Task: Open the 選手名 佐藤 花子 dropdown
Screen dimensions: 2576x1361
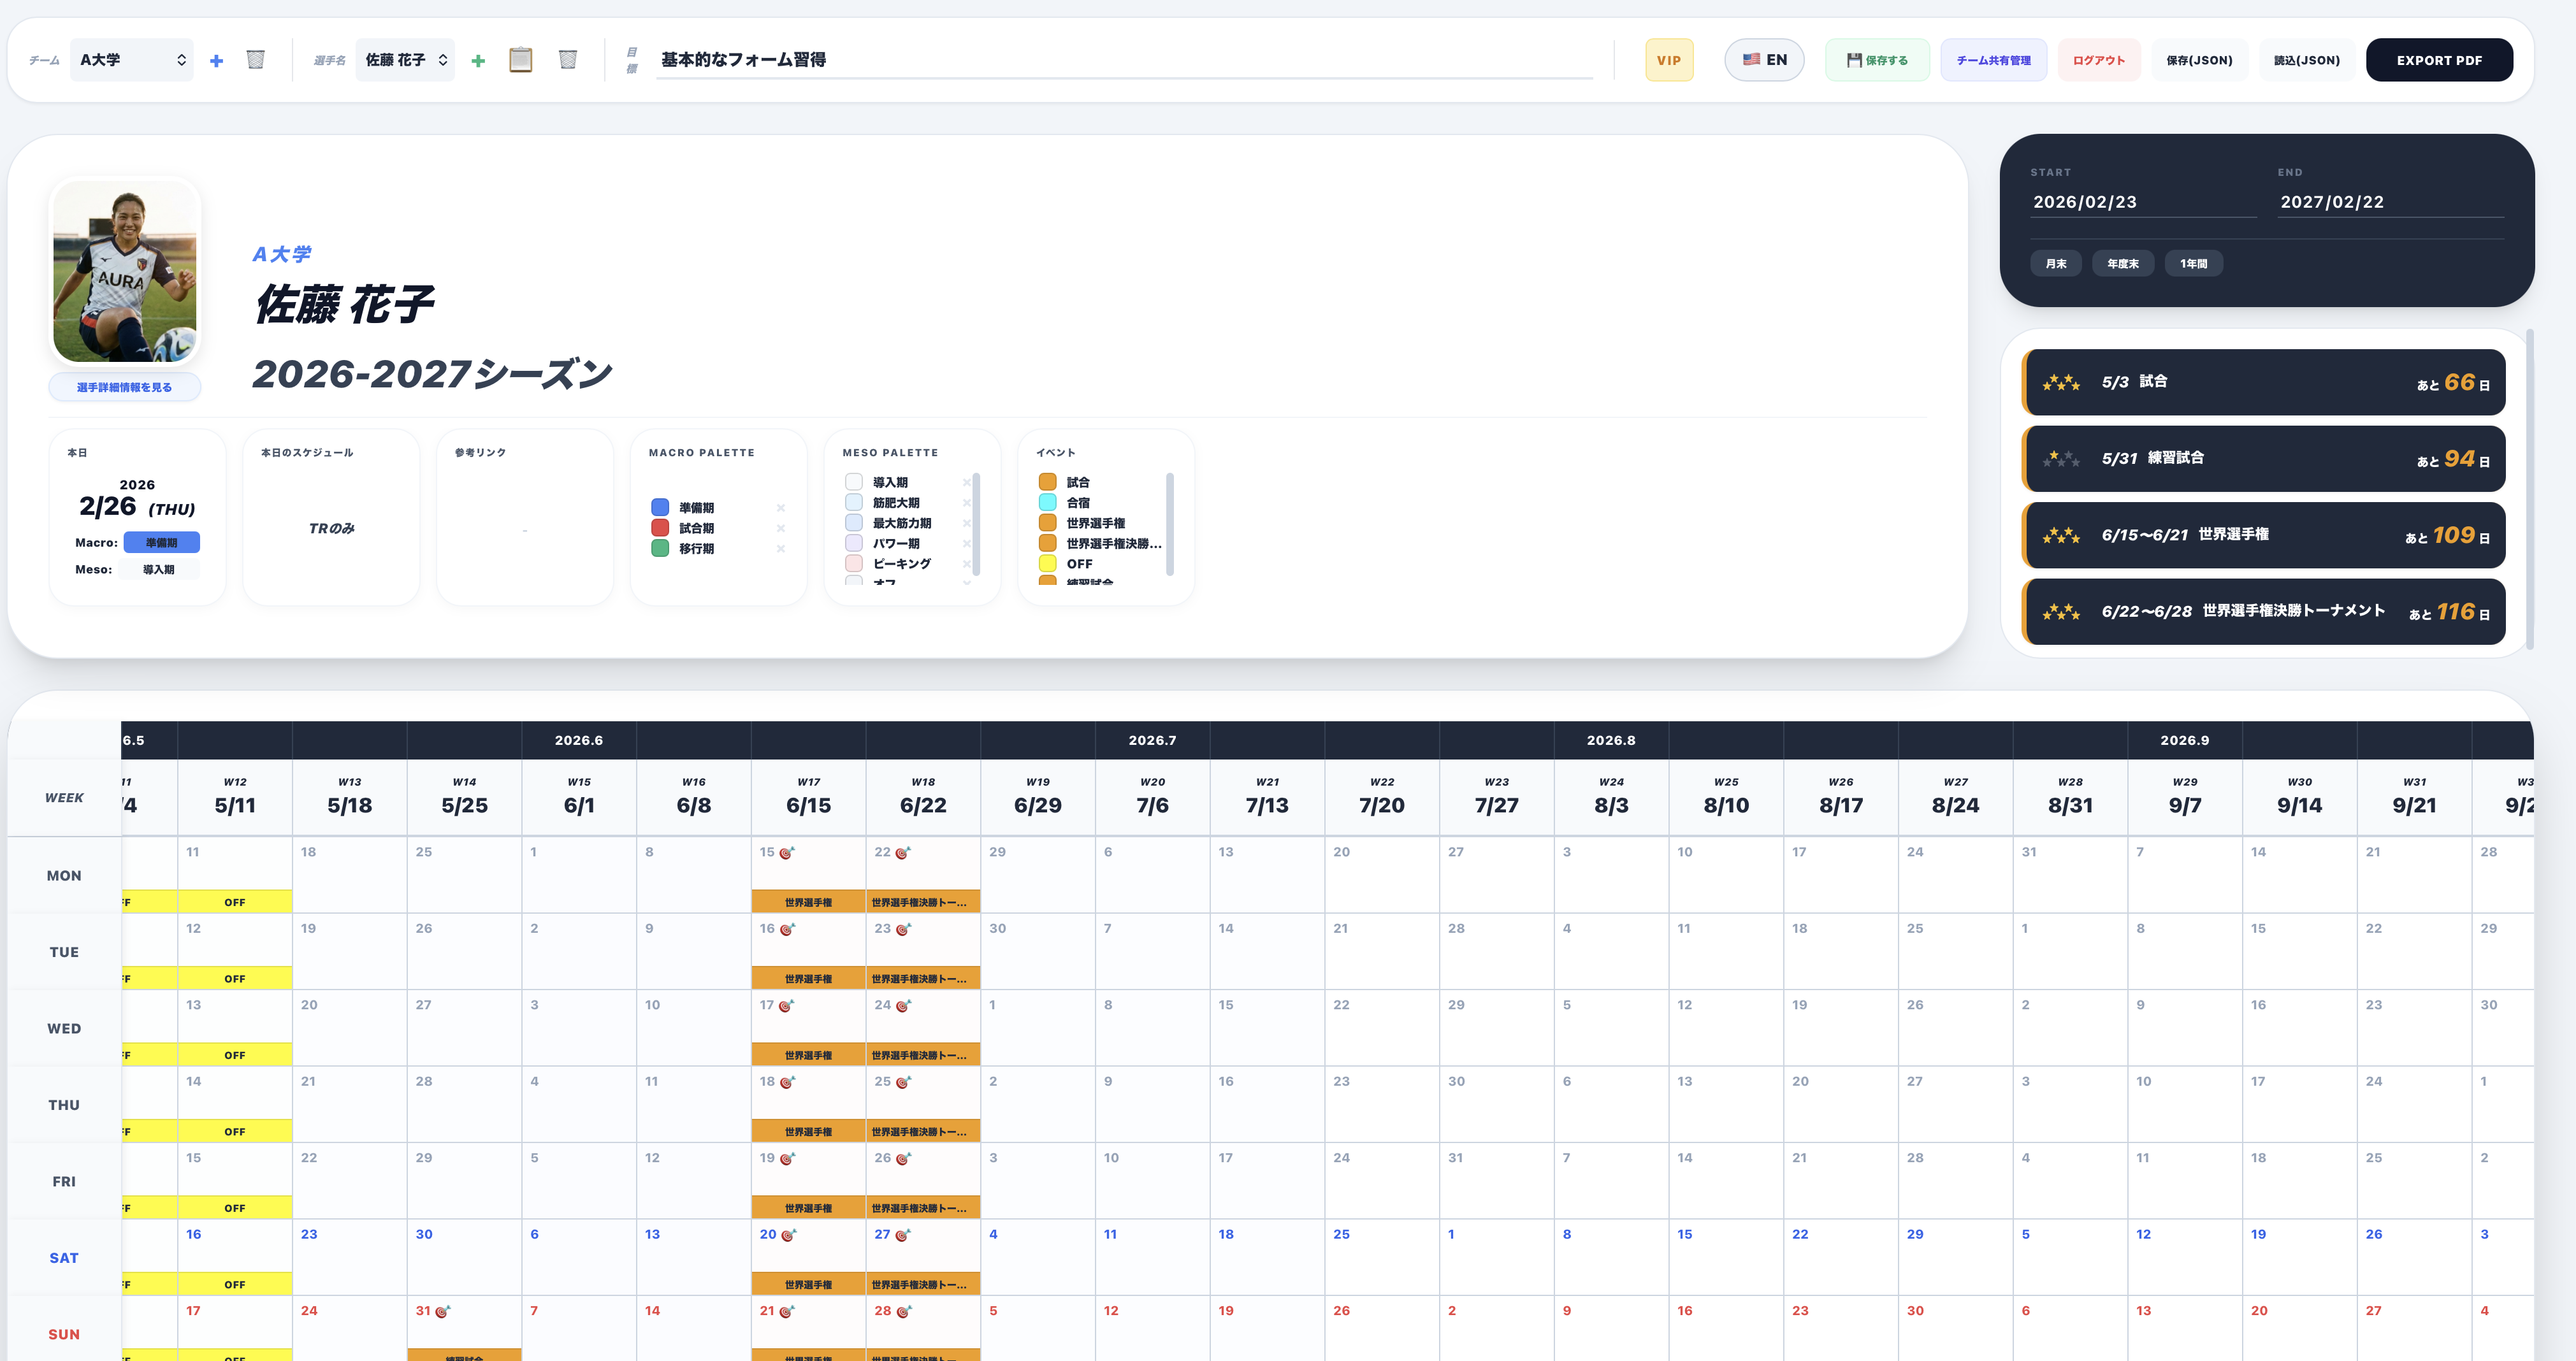Action: [405, 60]
